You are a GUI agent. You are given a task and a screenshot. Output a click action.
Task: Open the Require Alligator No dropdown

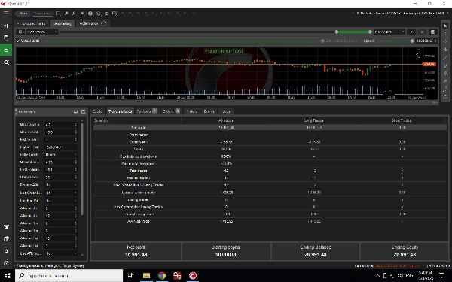click(x=61, y=185)
